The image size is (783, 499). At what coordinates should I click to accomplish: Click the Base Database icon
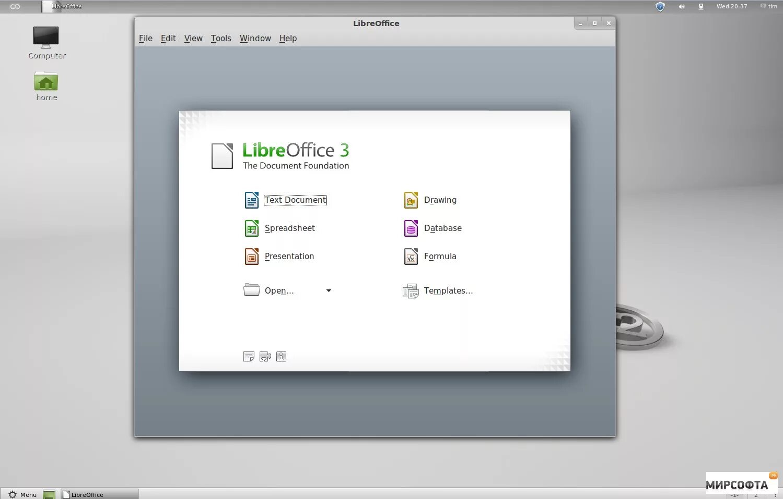[x=411, y=228]
